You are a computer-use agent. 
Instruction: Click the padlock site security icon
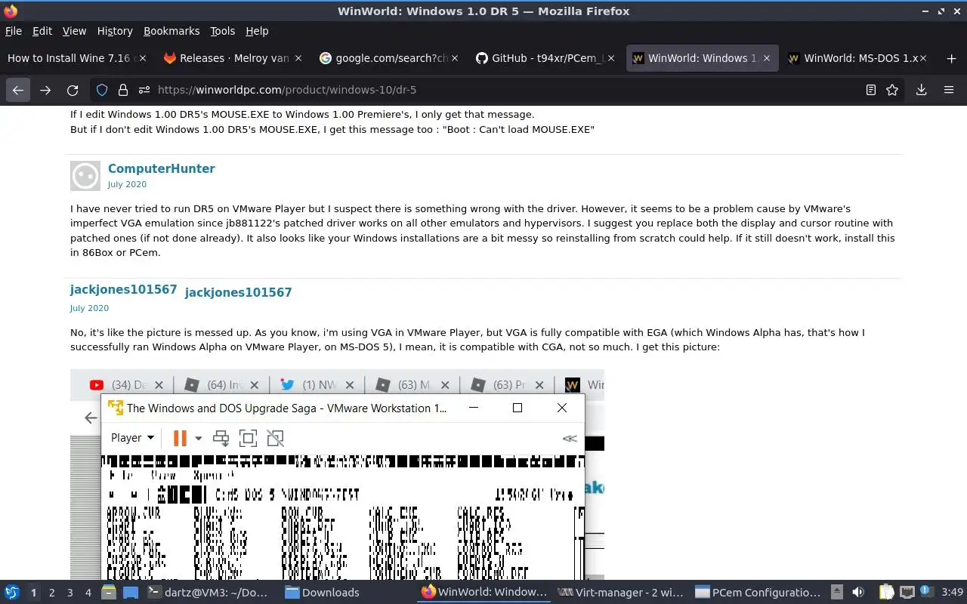tap(123, 90)
